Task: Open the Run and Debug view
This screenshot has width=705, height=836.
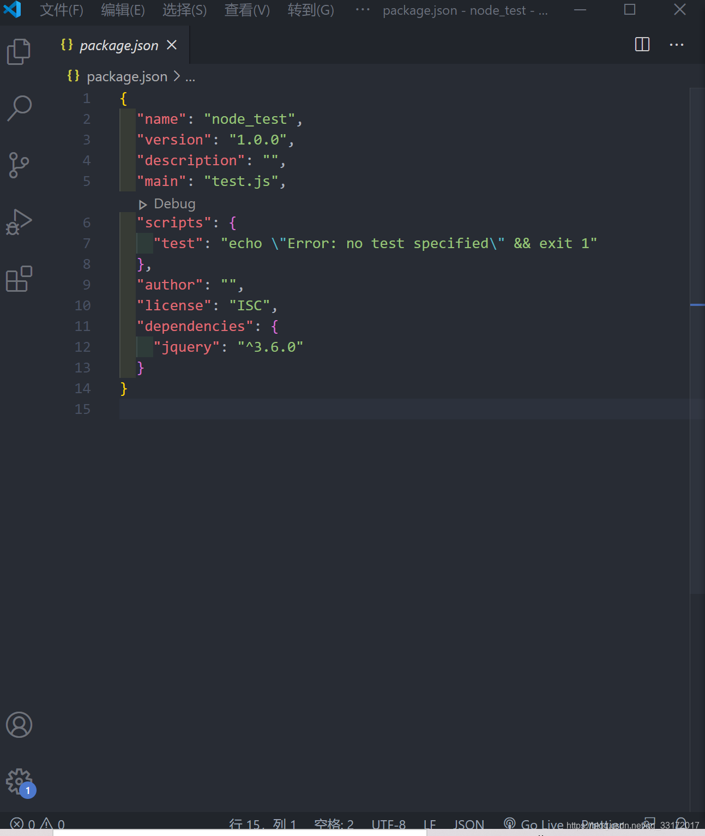Action: pyautogui.click(x=19, y=222)
